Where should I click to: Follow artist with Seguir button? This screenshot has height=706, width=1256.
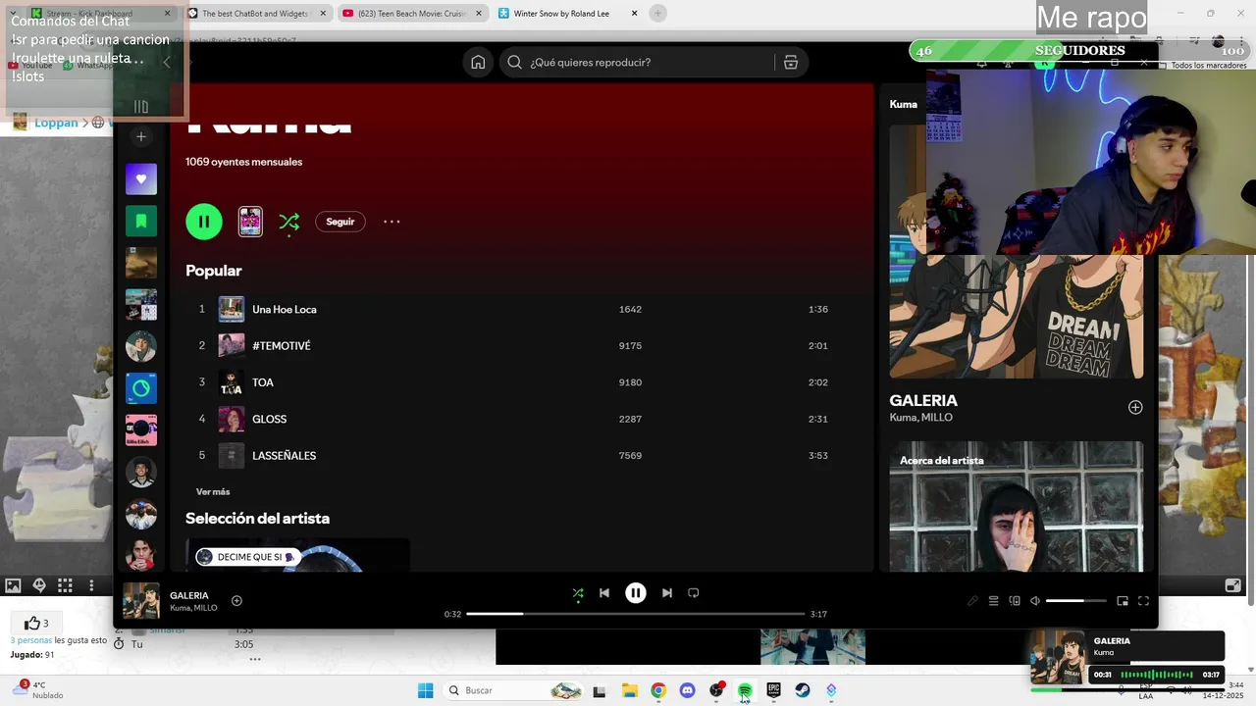tap(340, 222)
